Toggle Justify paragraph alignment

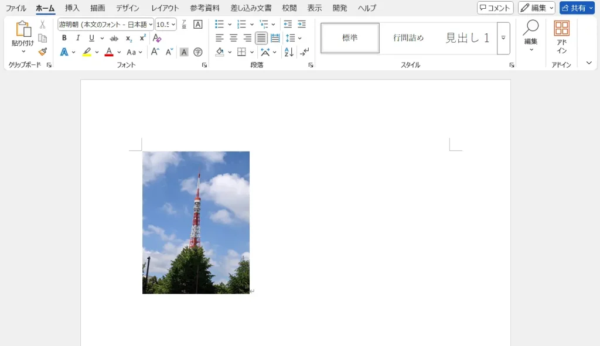261,38
